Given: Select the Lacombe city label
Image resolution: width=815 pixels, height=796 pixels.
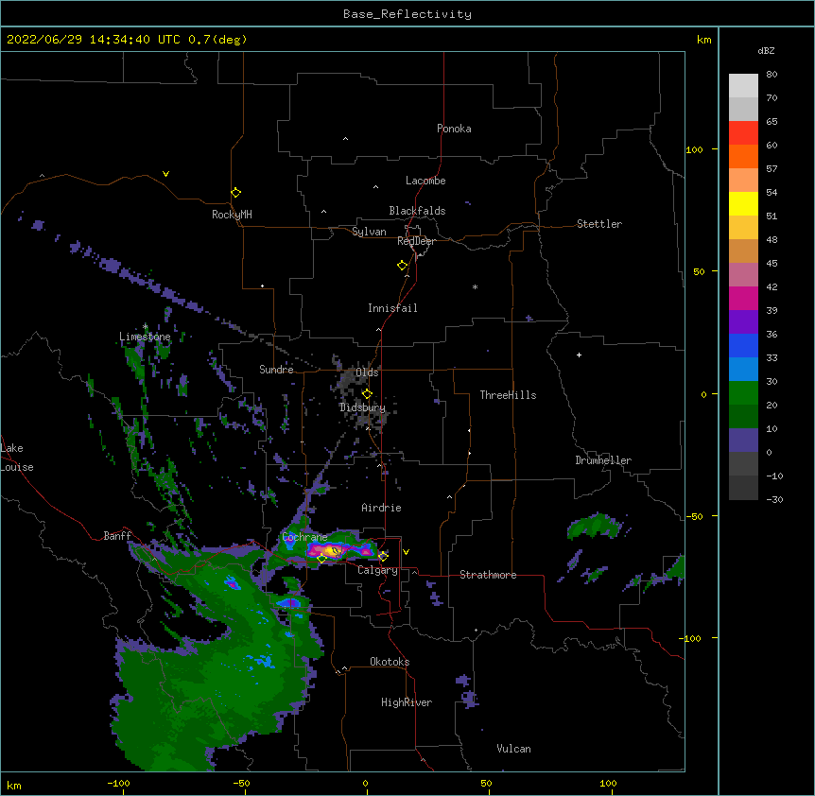Looking at the screenshot, I should coord(425,181).
